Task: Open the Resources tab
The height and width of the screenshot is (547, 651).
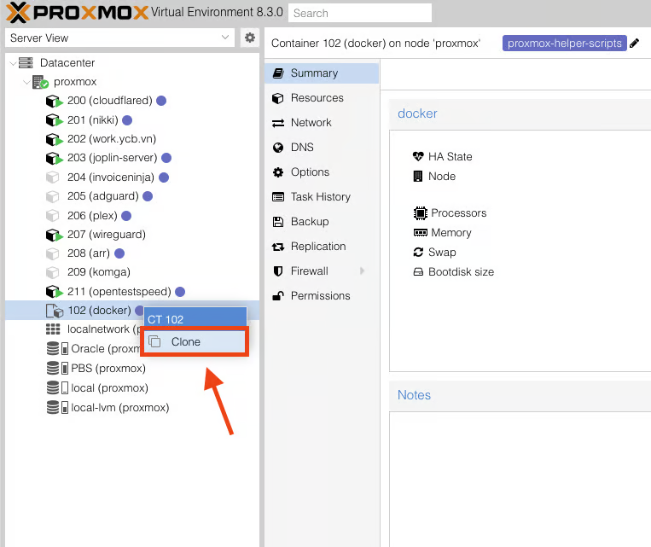Action: [322, 98]
